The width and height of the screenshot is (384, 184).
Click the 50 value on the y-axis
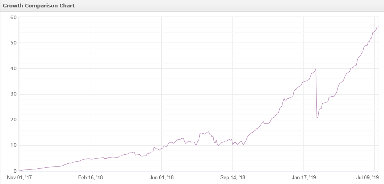coord(13,43)
